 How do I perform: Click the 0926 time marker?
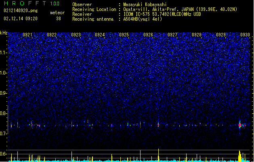pos(148,35)
